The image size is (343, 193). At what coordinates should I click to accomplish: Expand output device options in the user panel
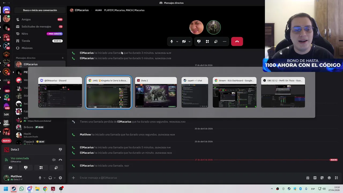click(55, 178)
